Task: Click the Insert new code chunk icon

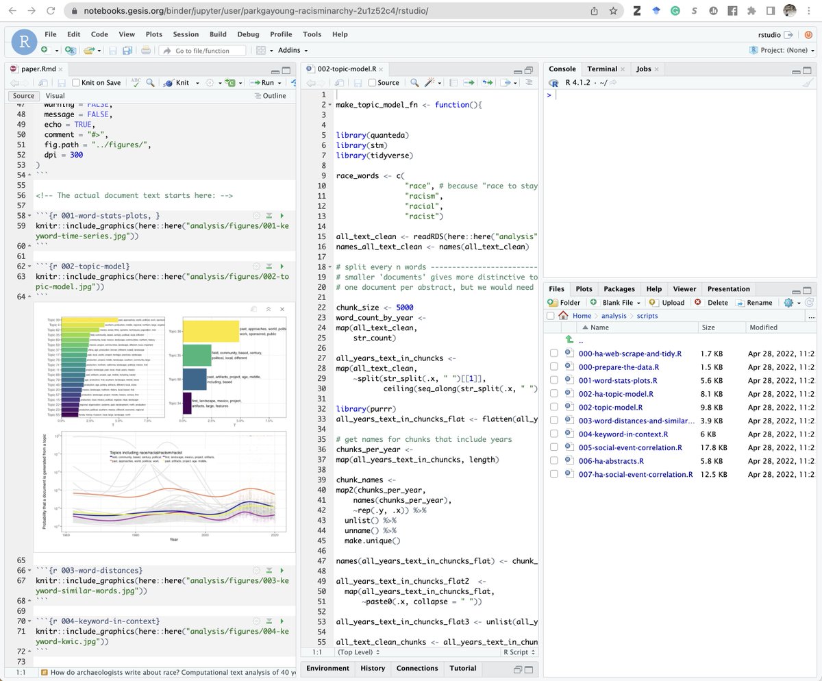Action: pyautogui.click(x=231, y=82)
